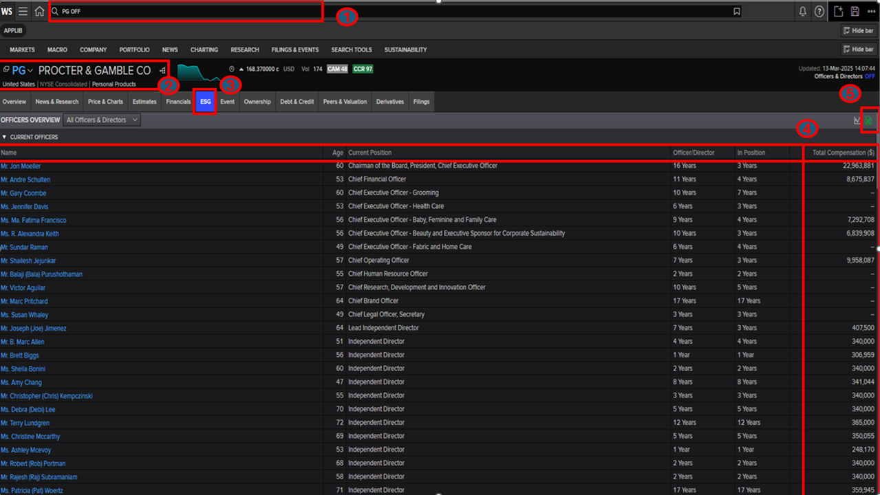The image size is (880, 495).
Task: Open the SEARCH TOOLS menu
Action: coord(352,49)
